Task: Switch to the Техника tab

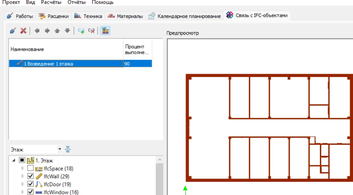Action: (x=88, y=16)
